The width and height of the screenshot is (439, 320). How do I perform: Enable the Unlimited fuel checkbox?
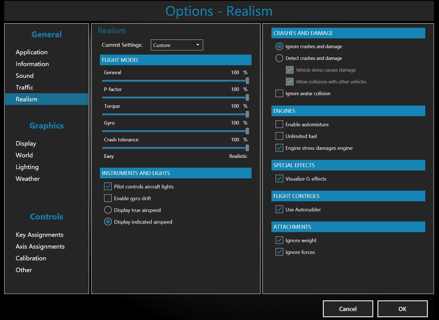(x=279, y=136)
